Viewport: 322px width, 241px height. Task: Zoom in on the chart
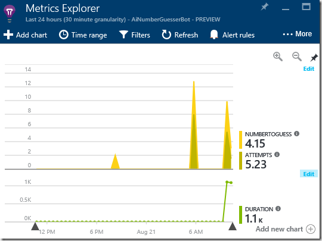278,57
